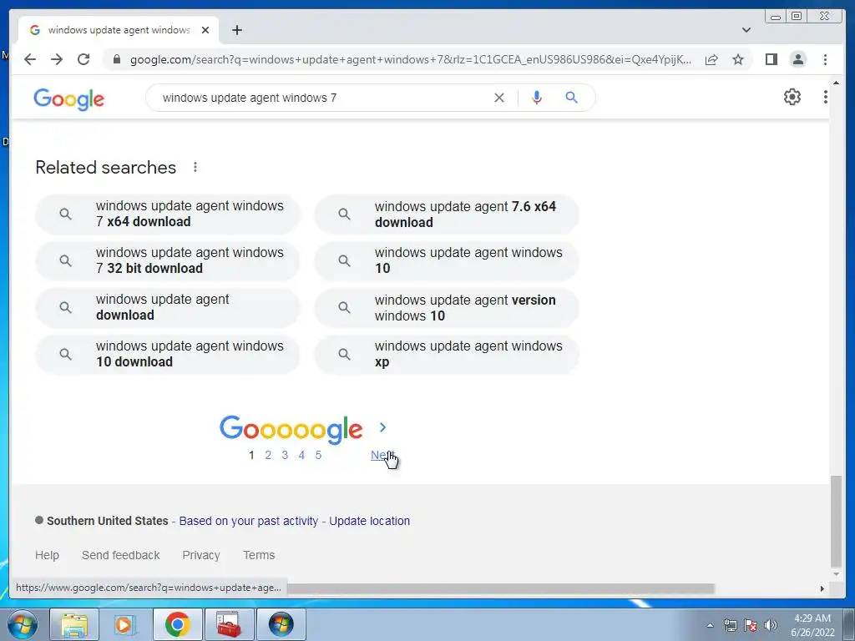Pick the related search ending in exactly 'windows 10'
Viewport: 855px width, 641px height.
[x=447, y=260]
